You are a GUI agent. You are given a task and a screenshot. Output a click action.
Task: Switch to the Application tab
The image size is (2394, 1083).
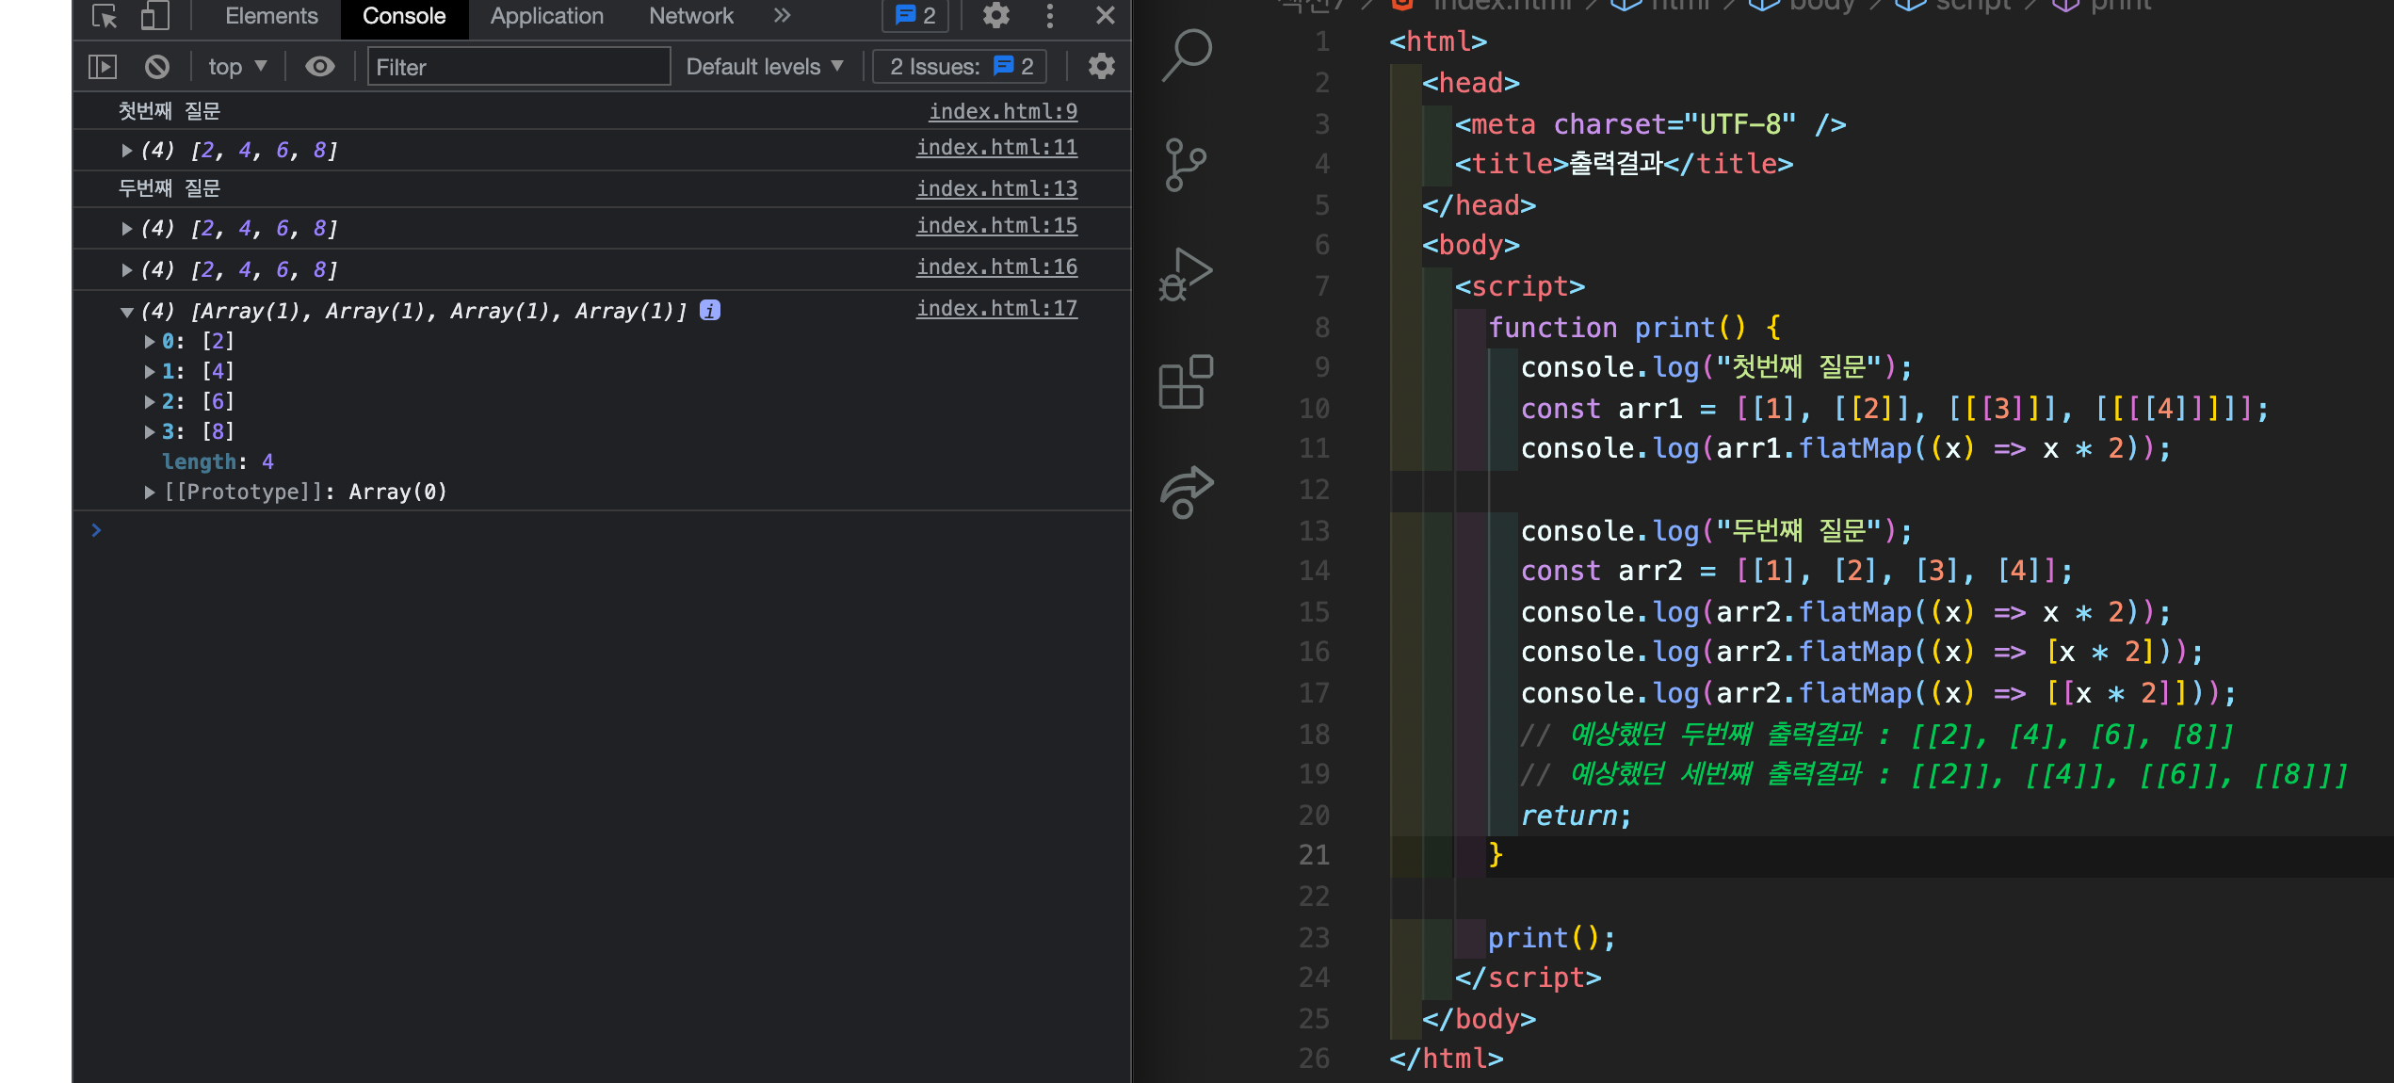546,16
